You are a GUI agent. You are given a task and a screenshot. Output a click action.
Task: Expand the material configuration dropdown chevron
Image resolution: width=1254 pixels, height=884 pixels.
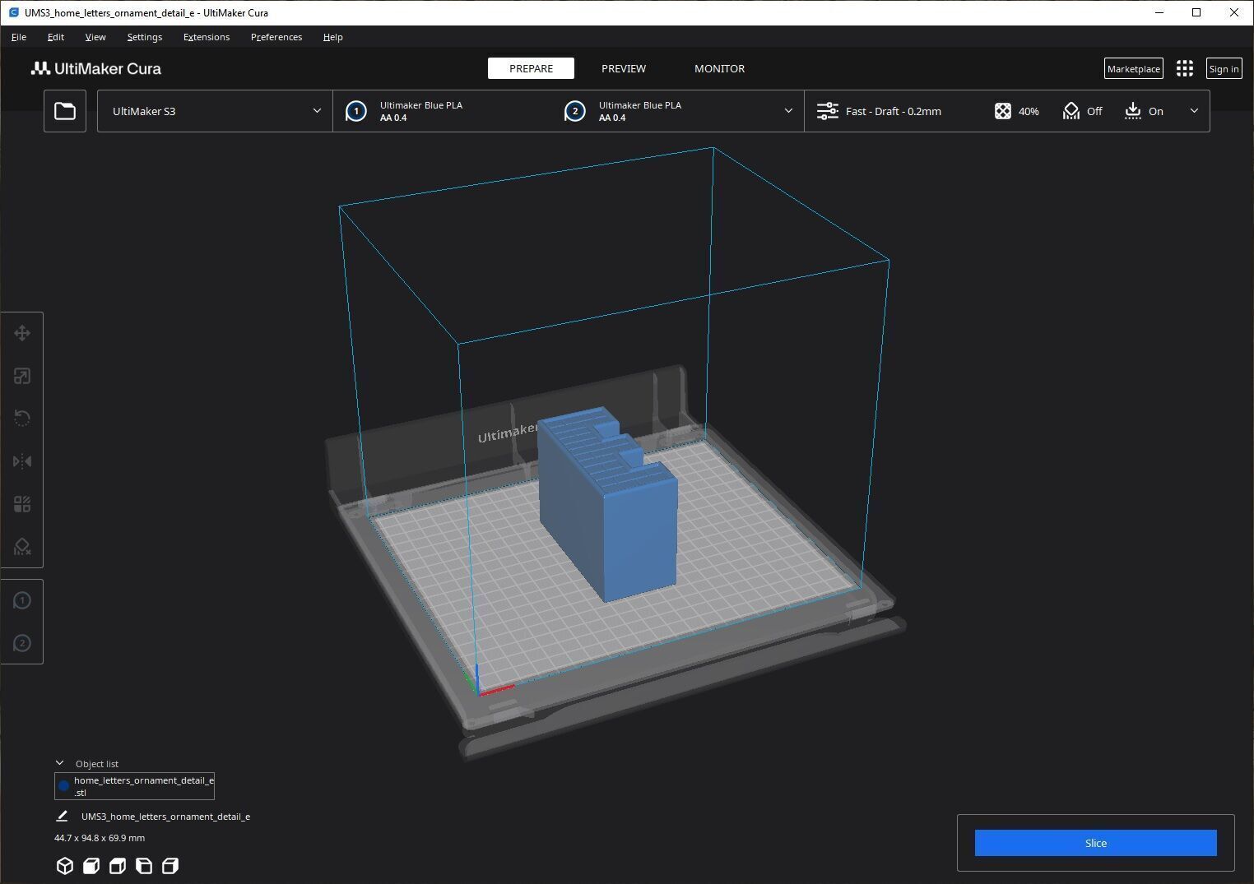[x=788, y=111]
